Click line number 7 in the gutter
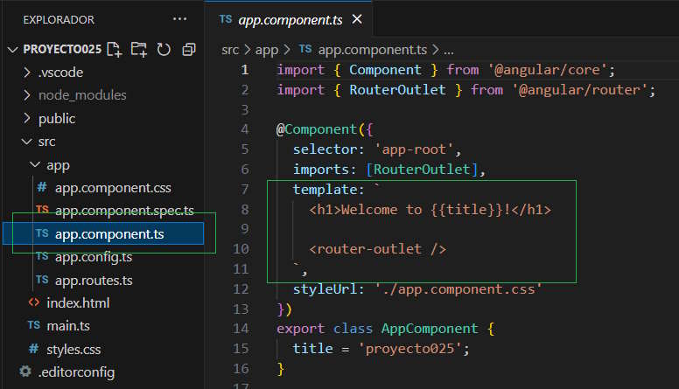Screen dimensions: 679x389 [x=245, y=189]
